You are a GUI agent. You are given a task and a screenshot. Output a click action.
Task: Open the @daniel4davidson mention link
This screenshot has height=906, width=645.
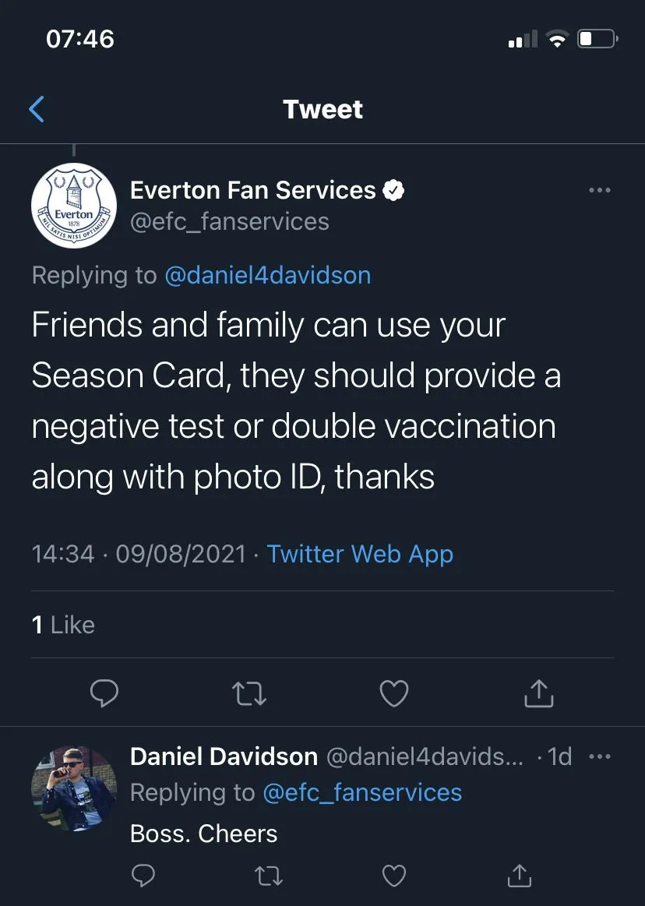click(268, 275)
